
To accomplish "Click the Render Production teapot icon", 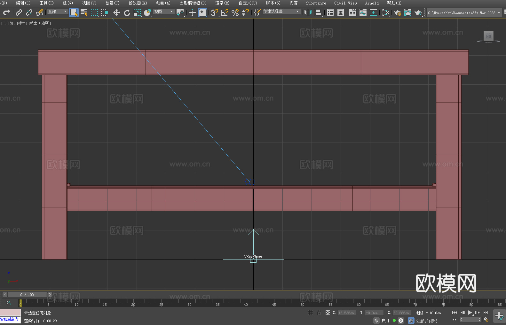I will [418, 12].
